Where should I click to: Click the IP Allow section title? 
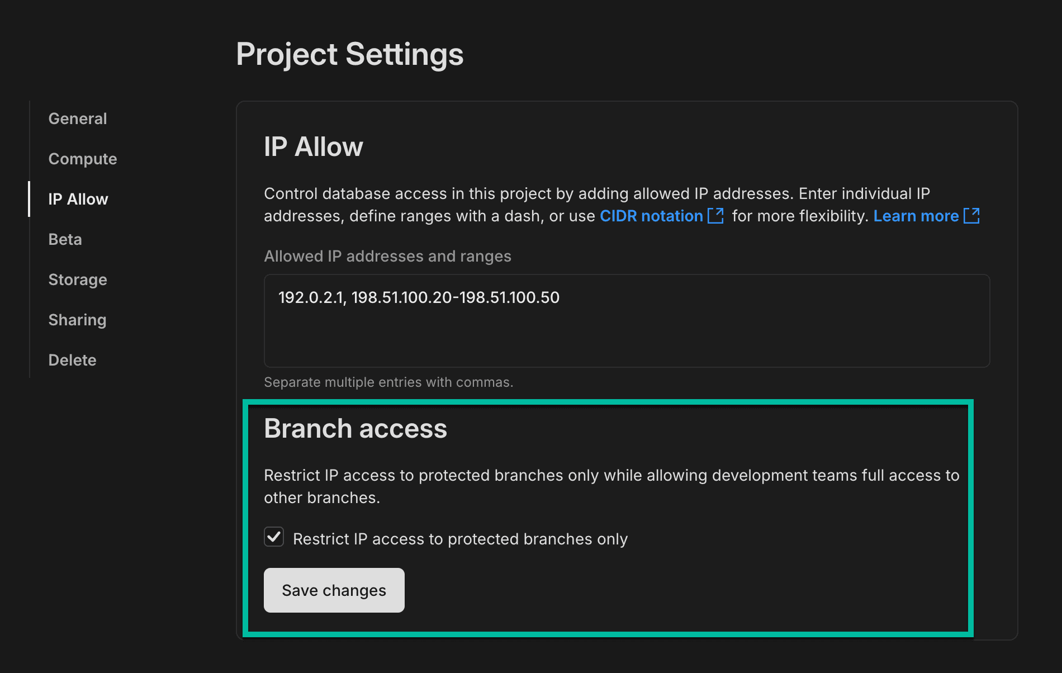tap(313, 146)
